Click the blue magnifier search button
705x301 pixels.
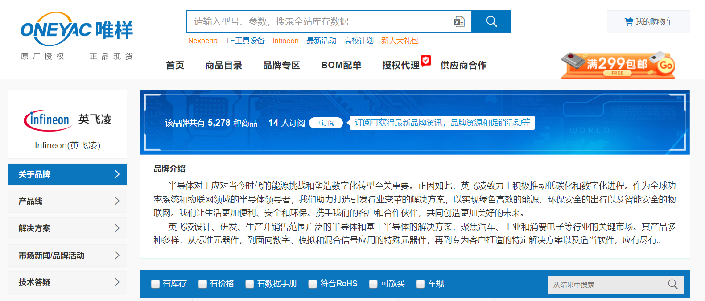pos(491,22)
